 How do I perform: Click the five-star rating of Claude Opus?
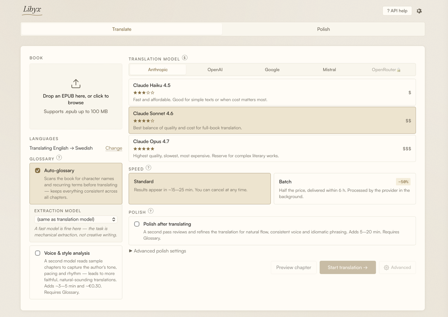(144, 149)
